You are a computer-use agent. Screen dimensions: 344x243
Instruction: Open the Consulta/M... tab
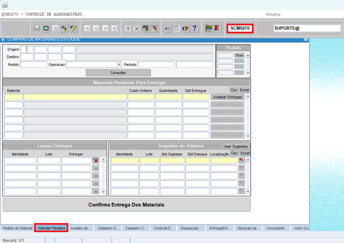[x=276, y=228]
